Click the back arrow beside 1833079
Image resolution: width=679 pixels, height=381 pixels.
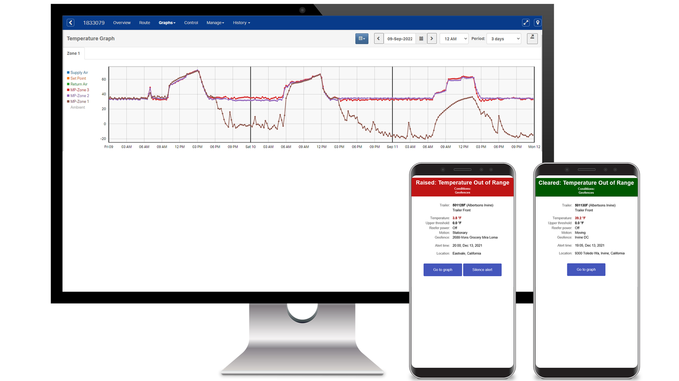coord(70,22)
